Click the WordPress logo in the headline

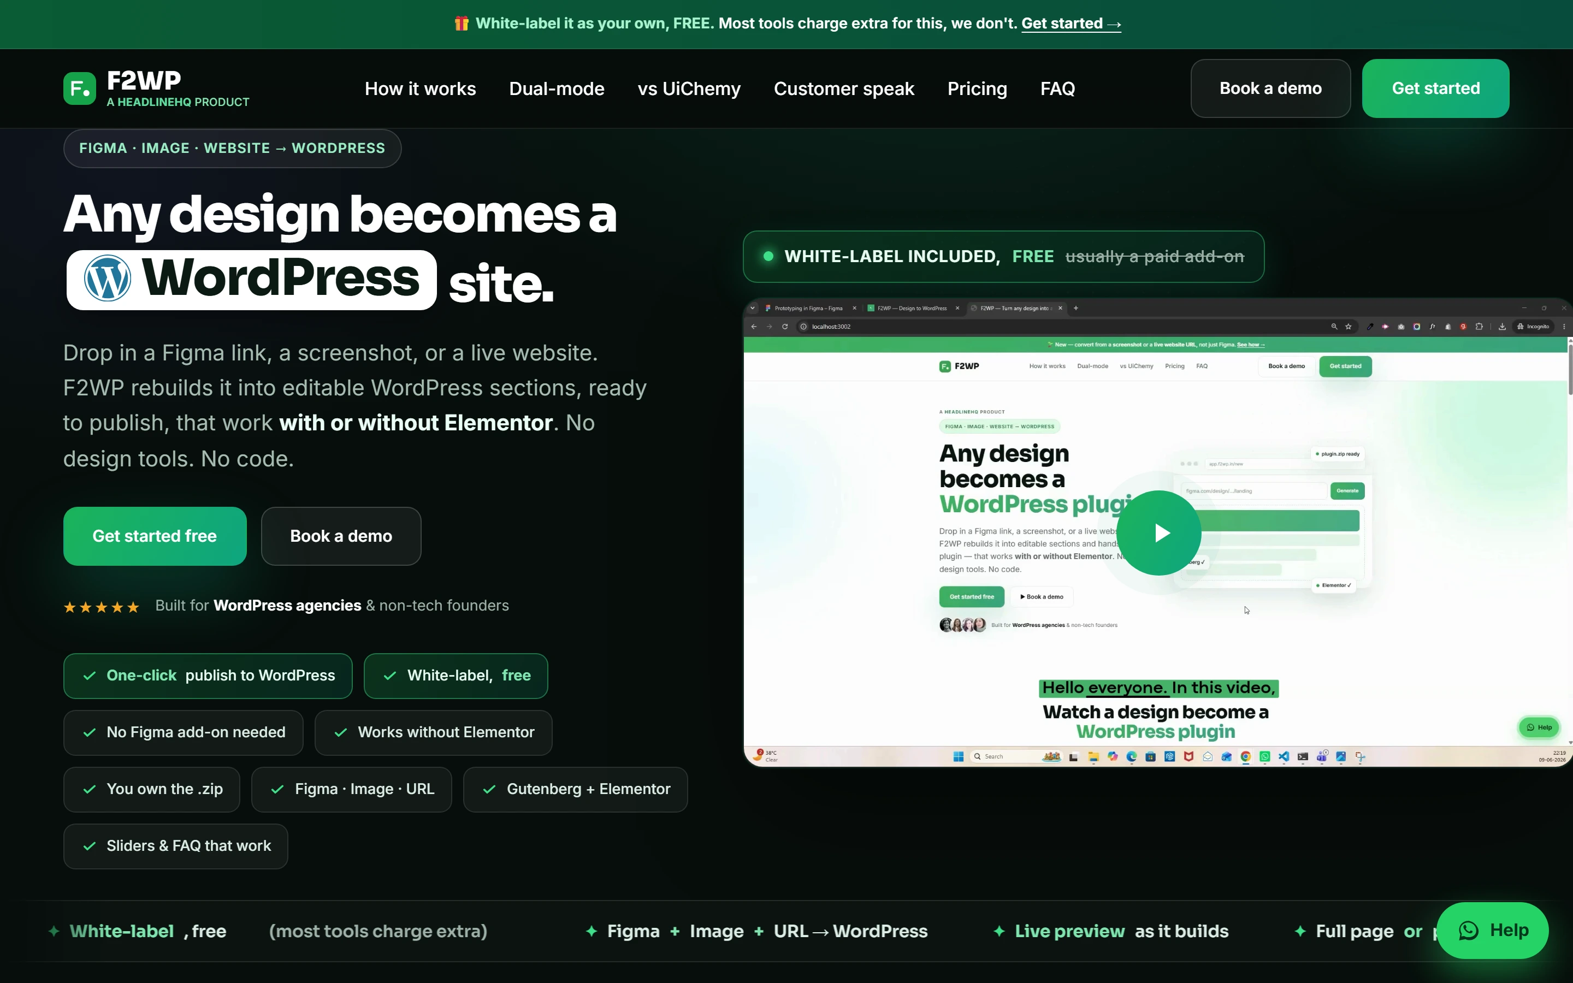point(107,279)
